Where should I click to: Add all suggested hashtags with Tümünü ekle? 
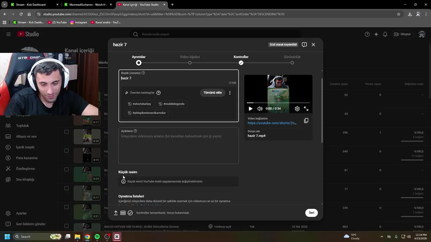[212, 93]
